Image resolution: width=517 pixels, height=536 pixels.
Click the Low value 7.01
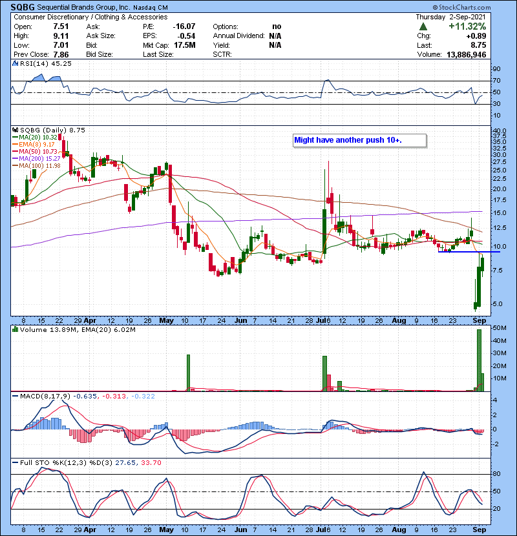click(61, 45)
